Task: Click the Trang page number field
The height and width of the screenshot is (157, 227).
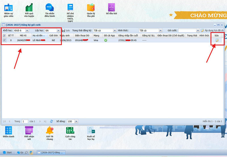Action: (x=25, y=121)
